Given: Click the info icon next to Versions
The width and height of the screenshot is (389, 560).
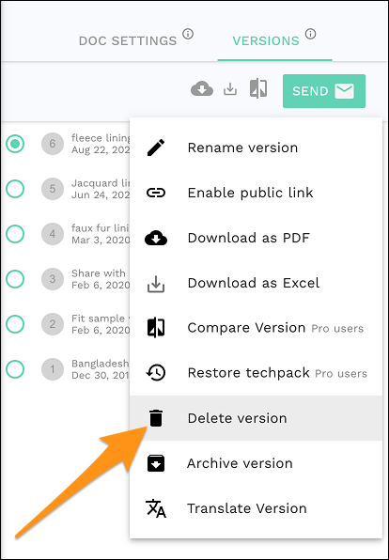Looking at the screenshot, I should pos(311,34).
